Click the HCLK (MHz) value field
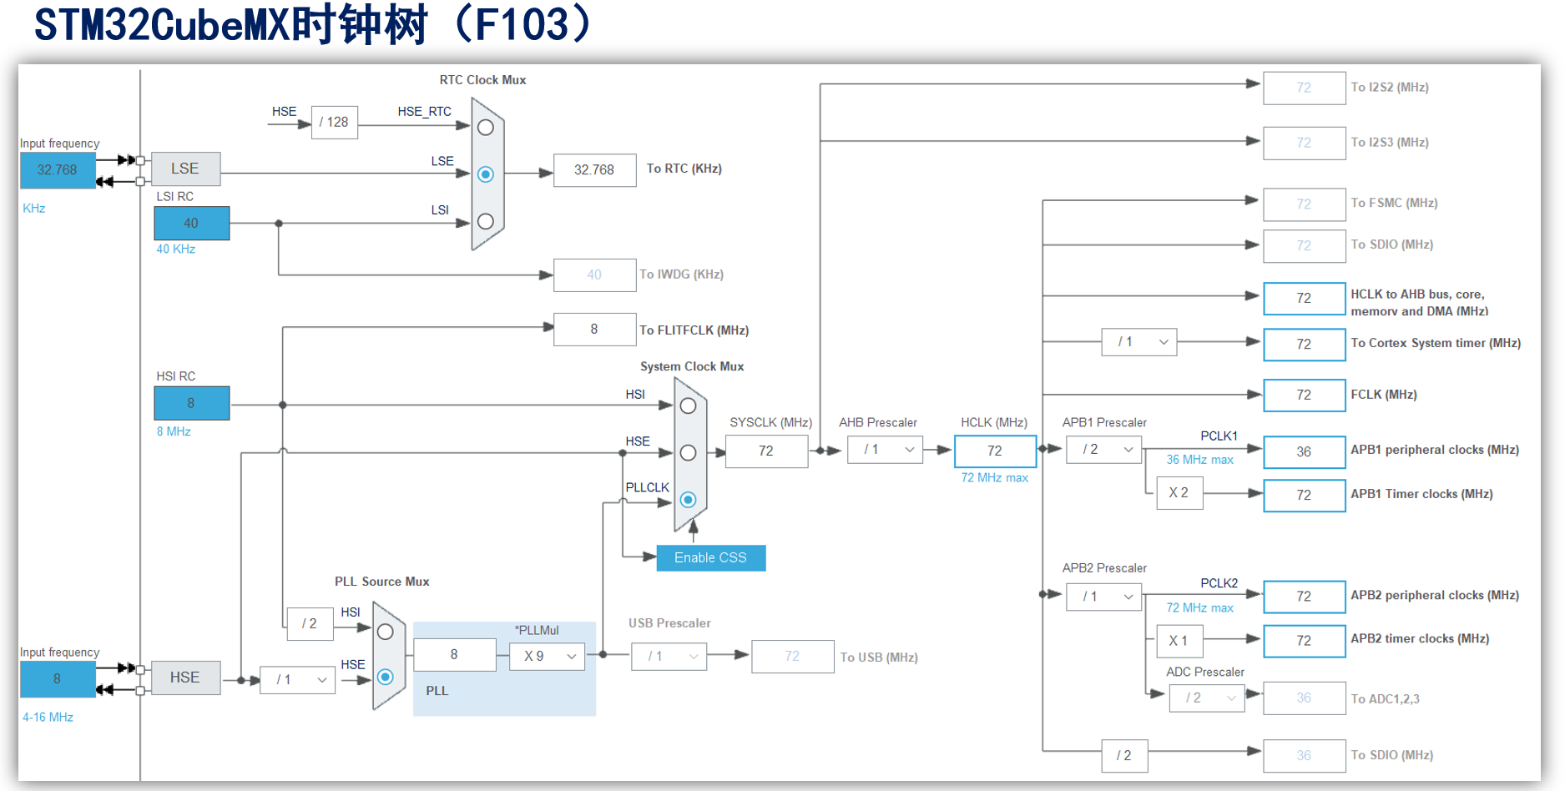The image size is (1565, 791). click(x=995, y=451)
